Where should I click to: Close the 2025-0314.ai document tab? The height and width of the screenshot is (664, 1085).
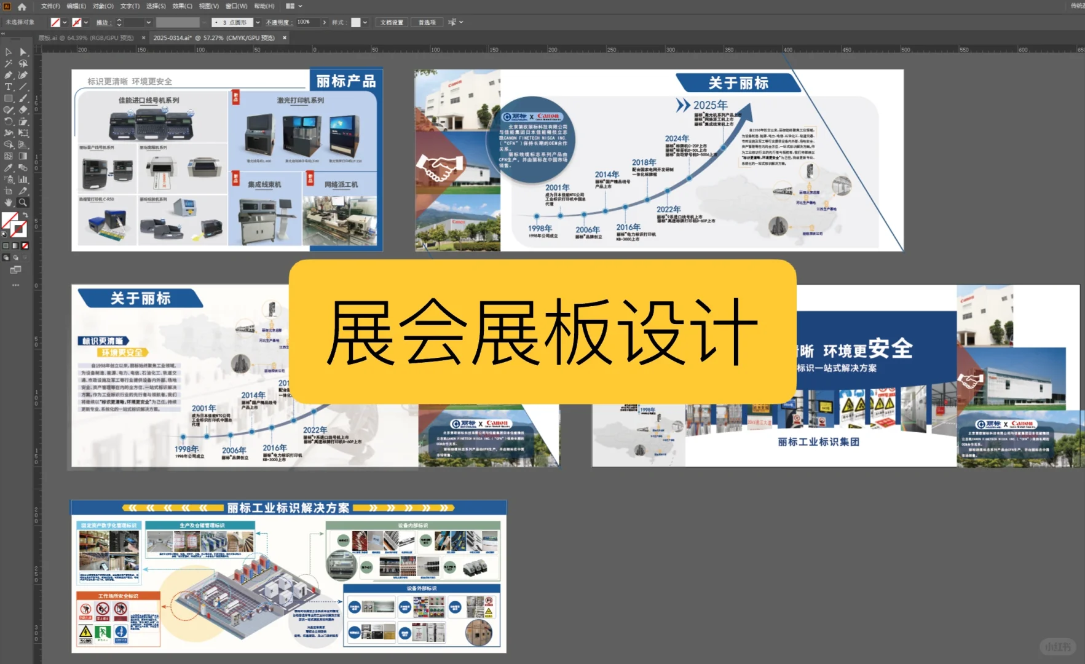click(x=285, y=38)
